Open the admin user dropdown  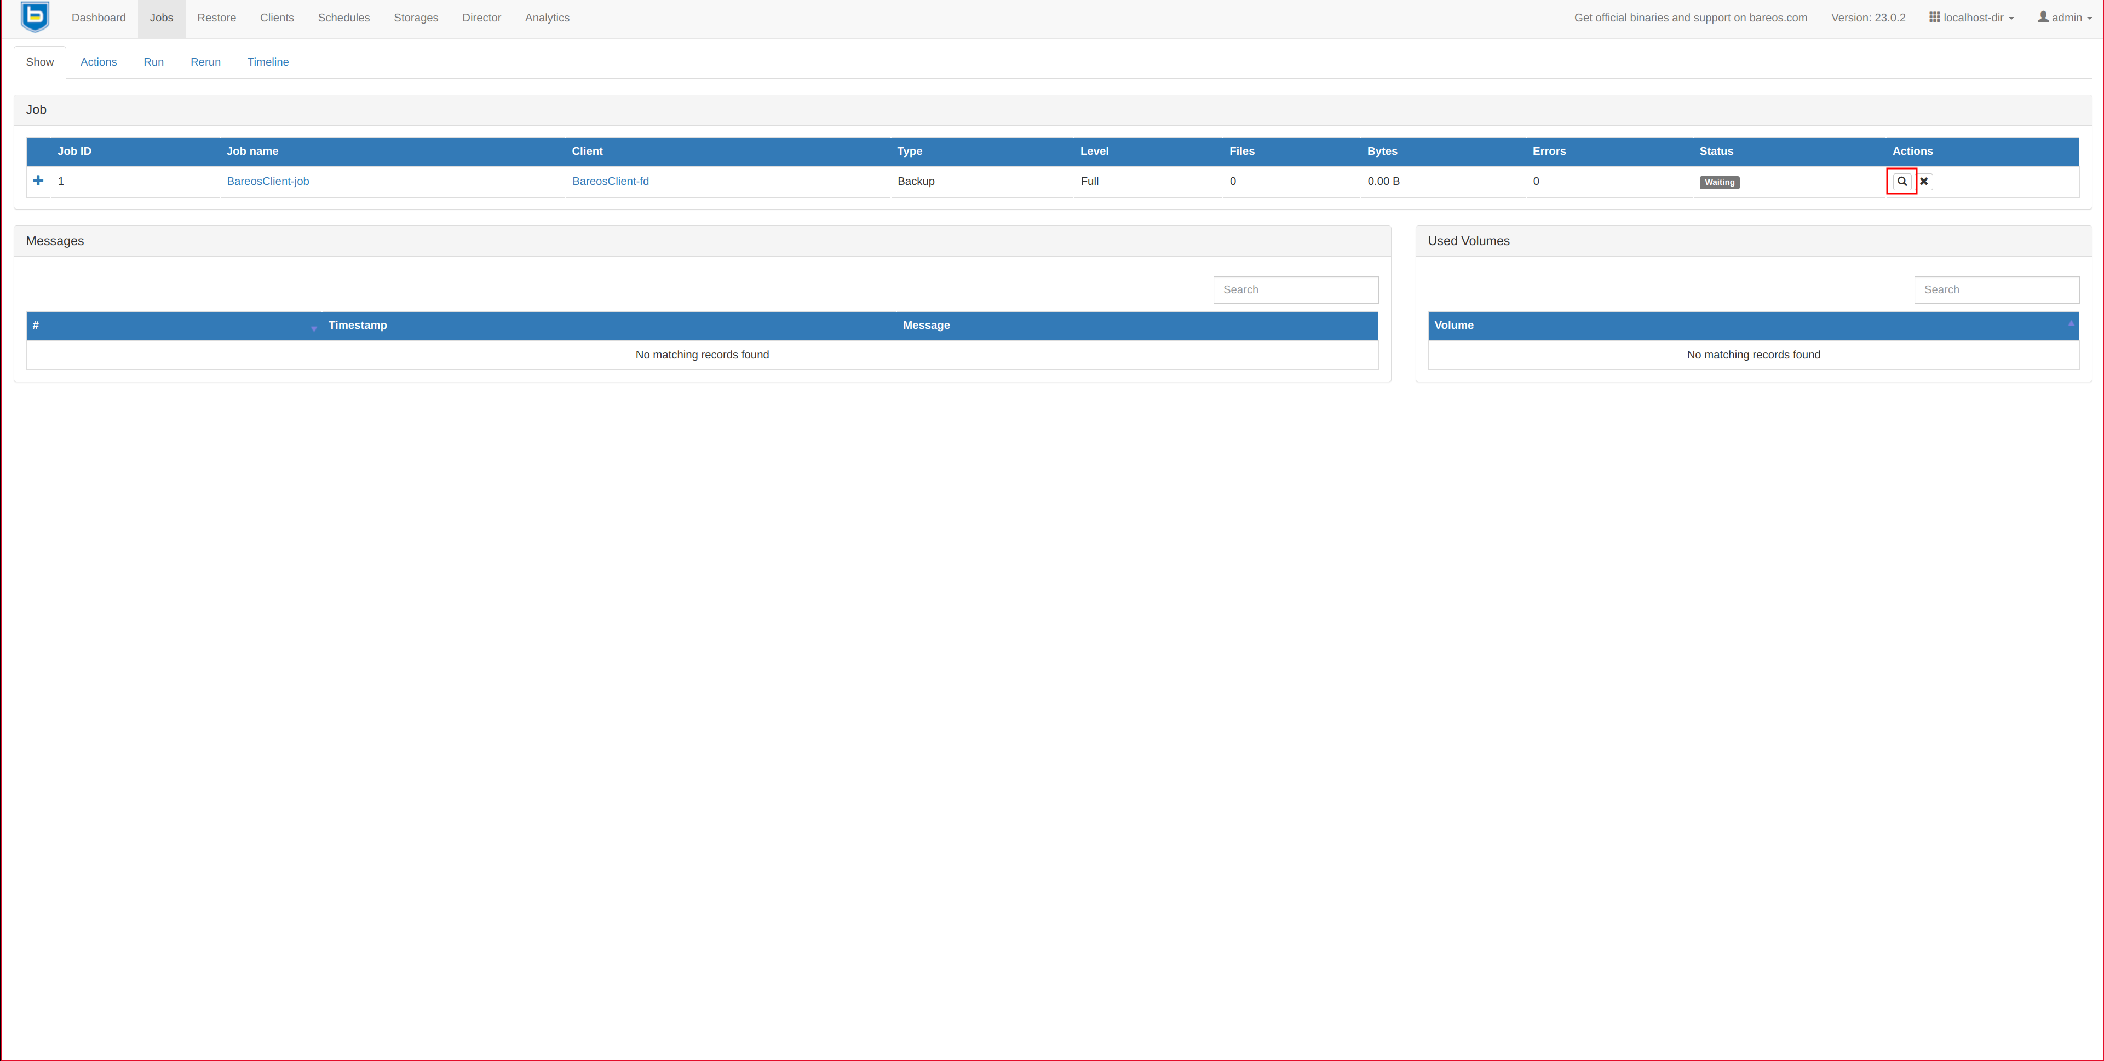2065,17
